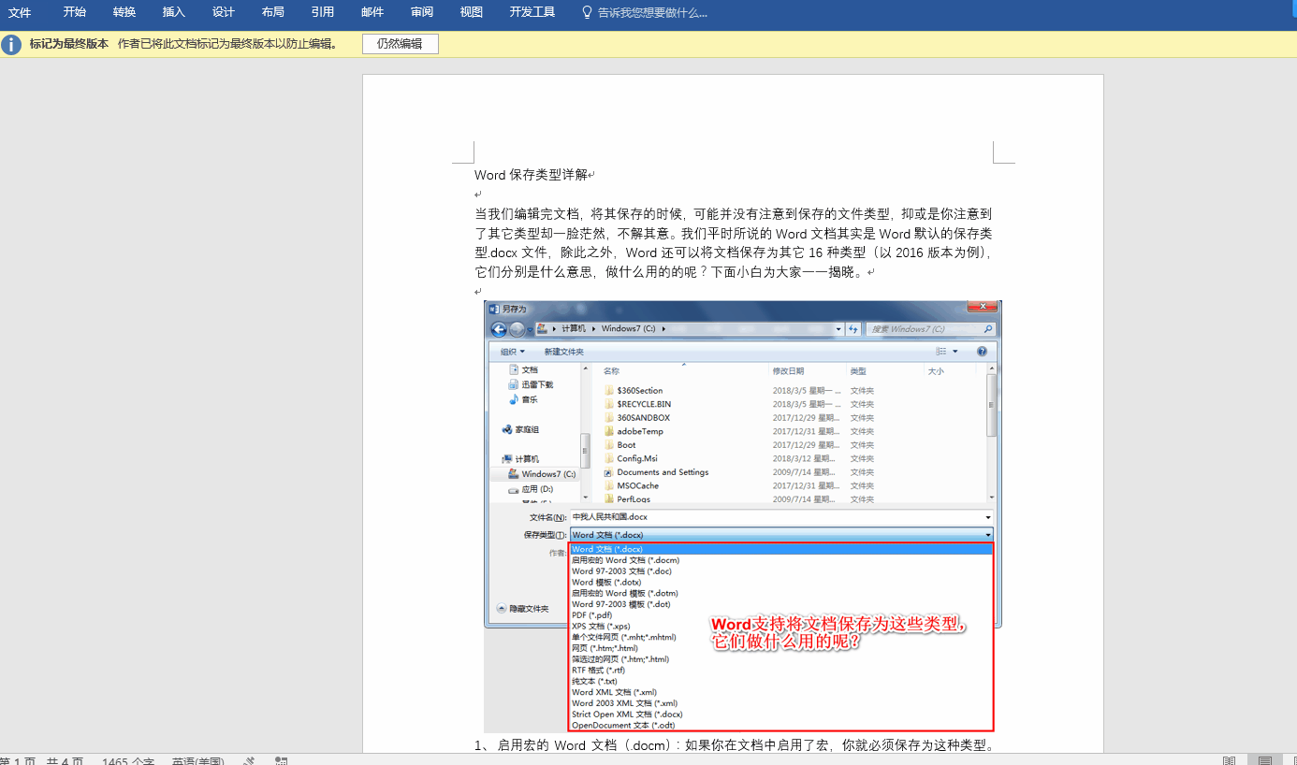Click the 1465 个字 word count
The image size is (1297, 765).
128,761
